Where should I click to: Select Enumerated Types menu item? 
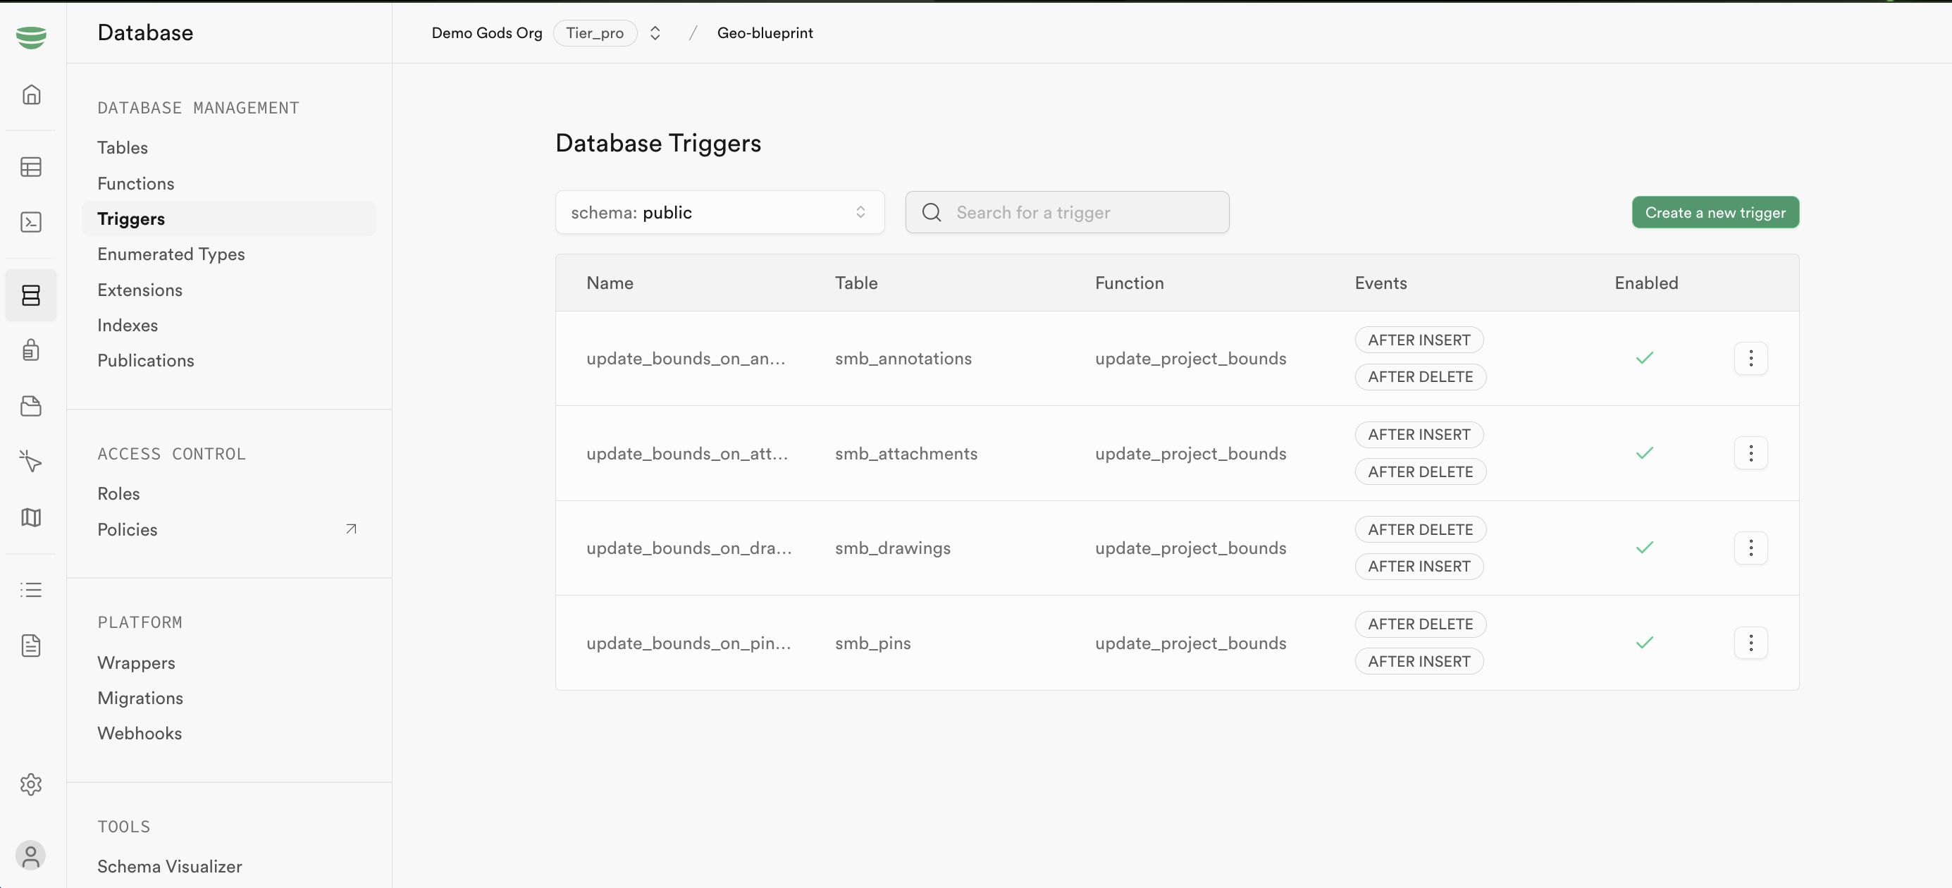(171, 254)
